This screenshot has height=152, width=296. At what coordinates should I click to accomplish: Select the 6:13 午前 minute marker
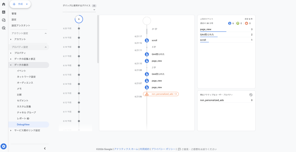click(79, 93)
